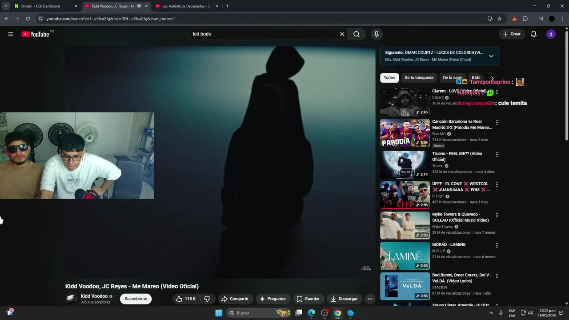Bookmark this page with the star
This screenshot has width=569, height=320.
click(500, 19)
